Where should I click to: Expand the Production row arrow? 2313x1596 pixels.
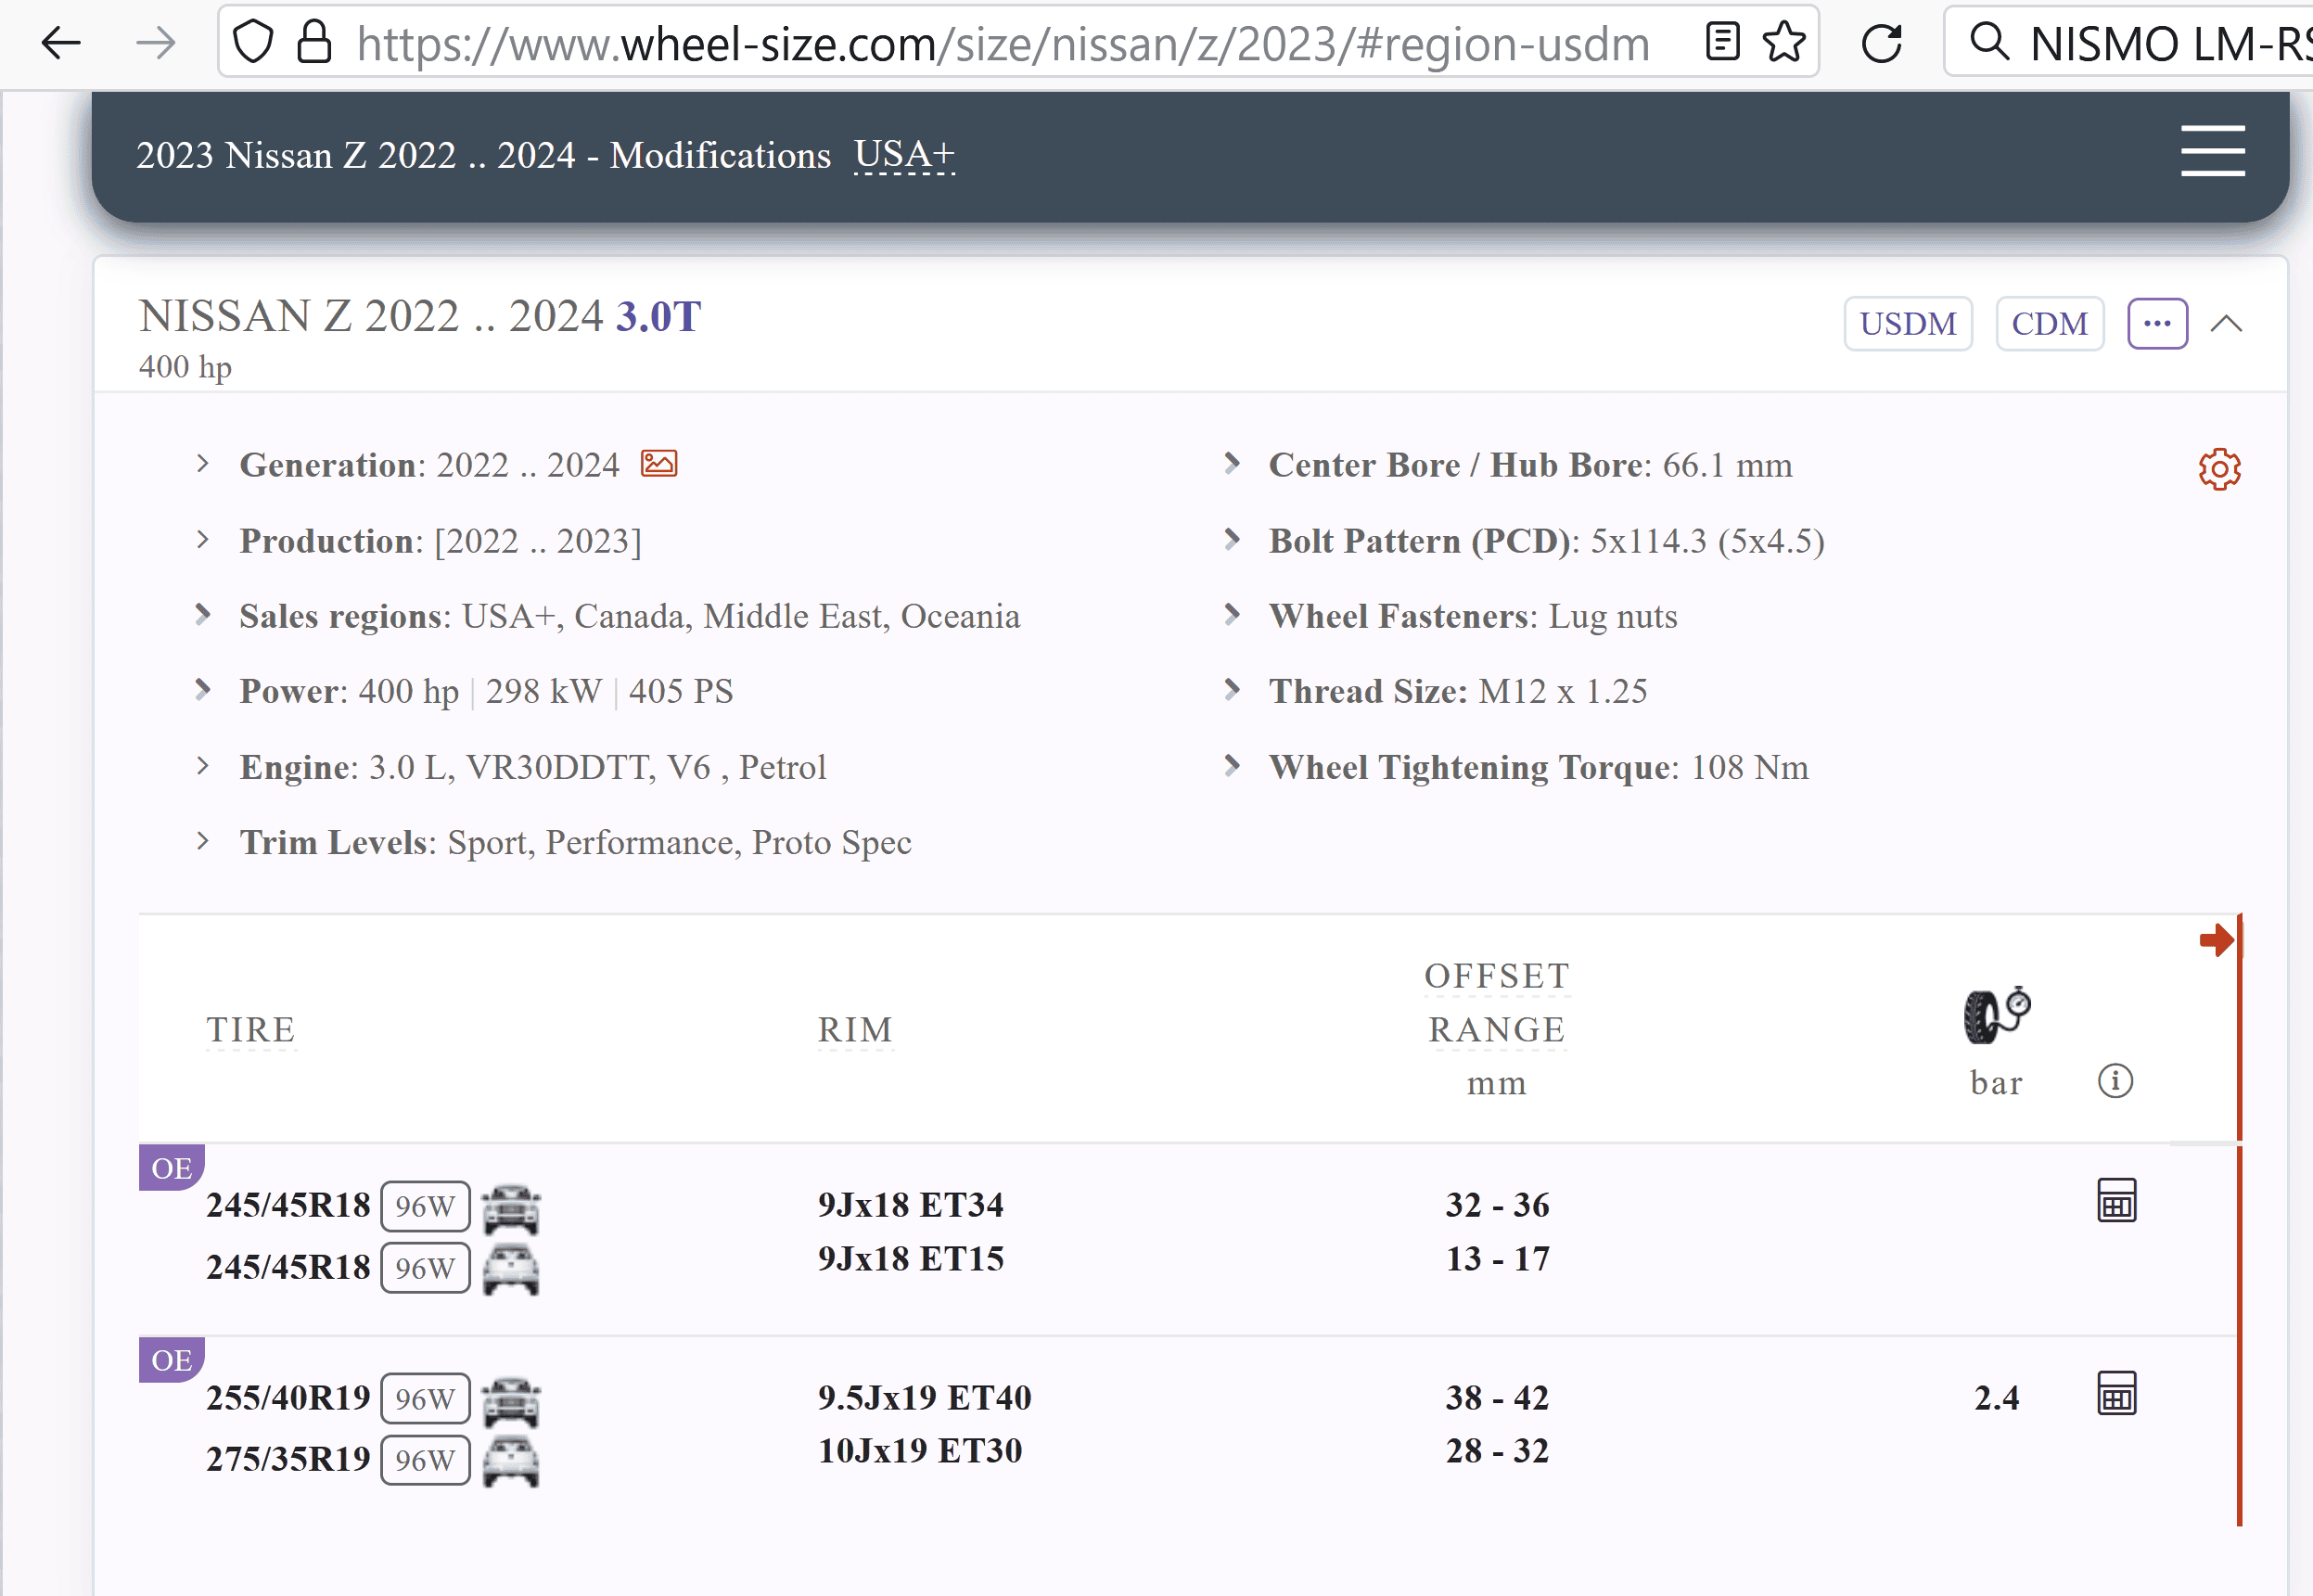(203, 539)
